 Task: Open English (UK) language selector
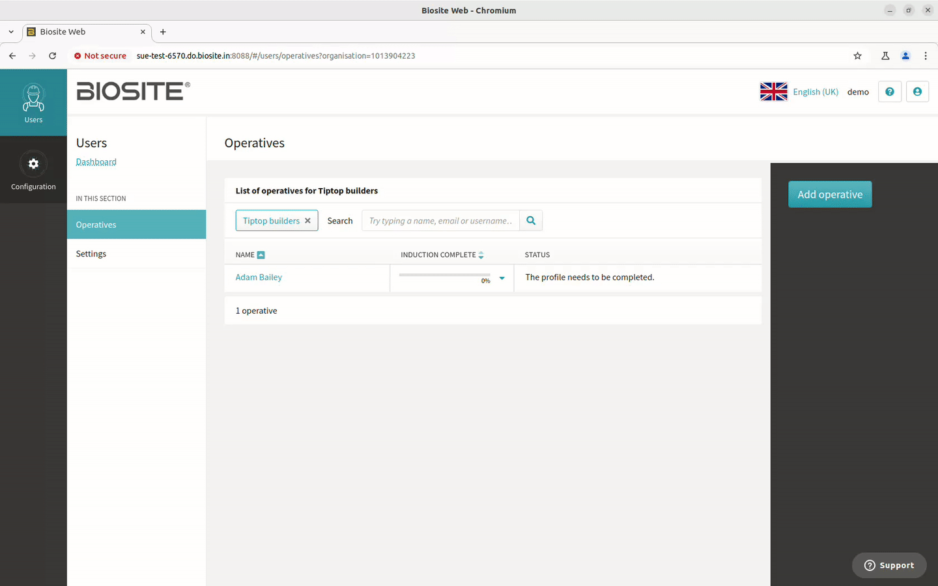click(815, 92)
